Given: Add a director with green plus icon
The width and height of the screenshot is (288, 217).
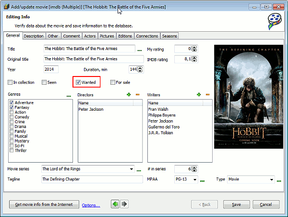Looking at the screenshot, I should point(129,95).
